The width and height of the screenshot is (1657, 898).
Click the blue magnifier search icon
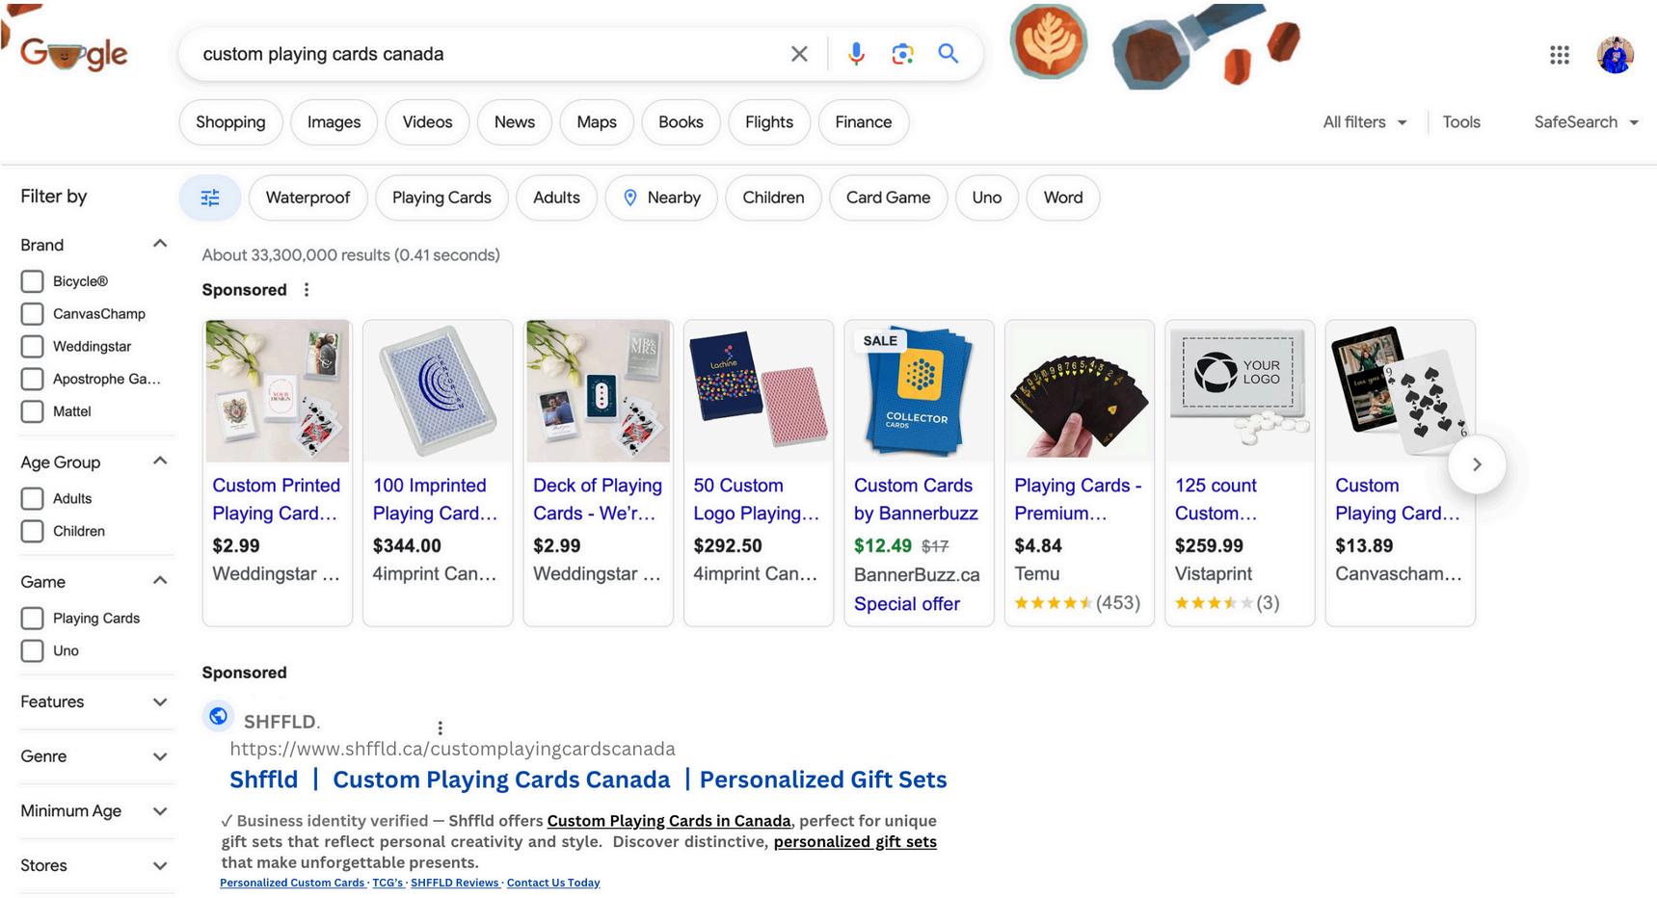coord(949,54)
